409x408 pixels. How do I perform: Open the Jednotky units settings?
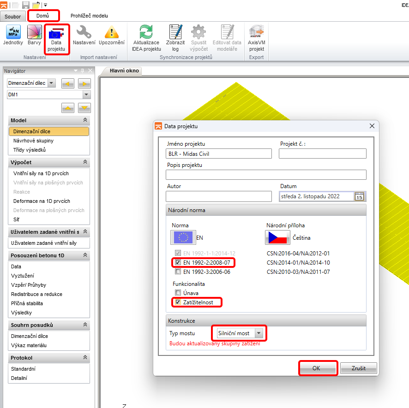click(x=13, y=37)
